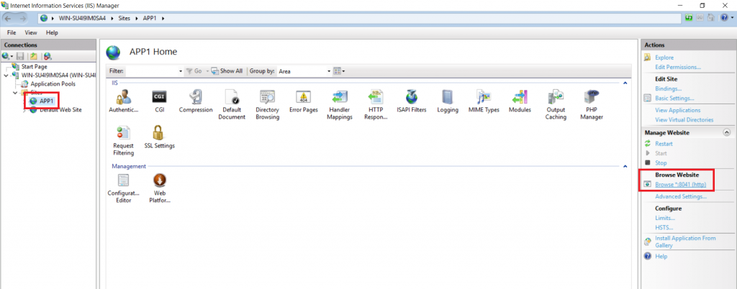Restart the website
The width and height of the screenshot is (737, 289).
664,144
